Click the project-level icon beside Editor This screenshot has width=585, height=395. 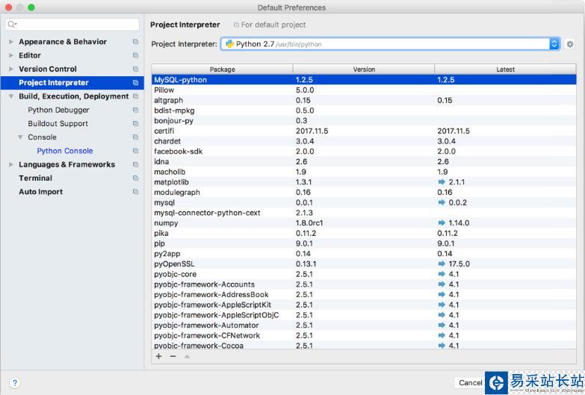pos(135,55)
